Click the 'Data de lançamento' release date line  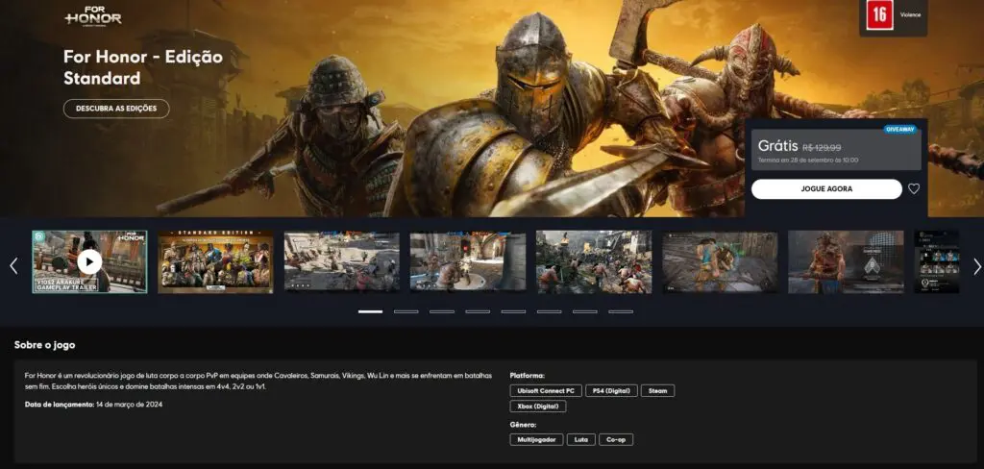93,405
